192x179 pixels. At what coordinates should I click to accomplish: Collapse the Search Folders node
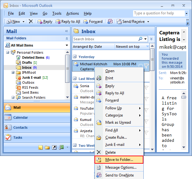(13, 97)
